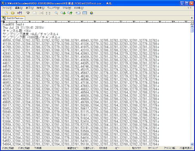Click the 貼り付け function key button
Image resolution: width=195 pixels, height=151 pixels.
click(x=136, y=148)
